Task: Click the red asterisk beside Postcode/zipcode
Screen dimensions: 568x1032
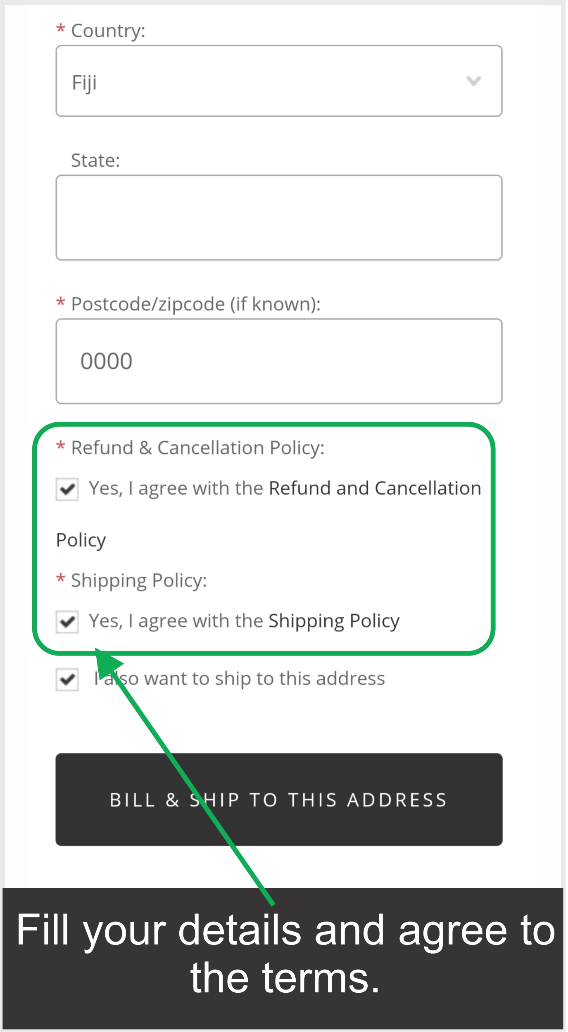Action: 61,302
